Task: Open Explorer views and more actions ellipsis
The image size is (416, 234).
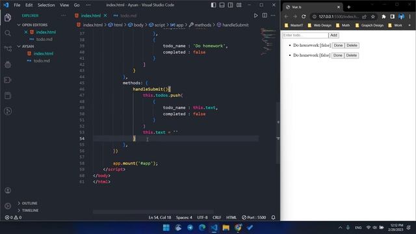Action: (x=64, y=16)
